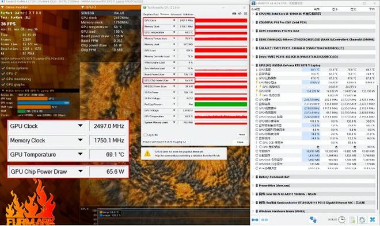Switch to GPU-Z Graphics Card tab
Screen dimensions: 380x226
click(151, 14)
